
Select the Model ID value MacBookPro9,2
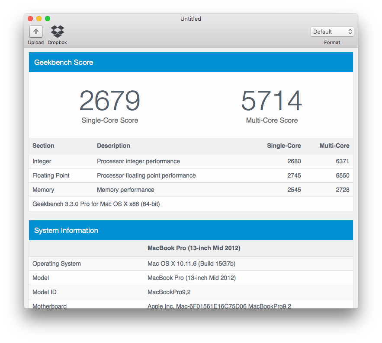169,292
